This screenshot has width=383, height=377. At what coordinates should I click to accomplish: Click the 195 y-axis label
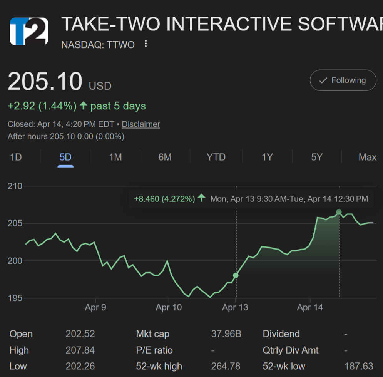15,298
